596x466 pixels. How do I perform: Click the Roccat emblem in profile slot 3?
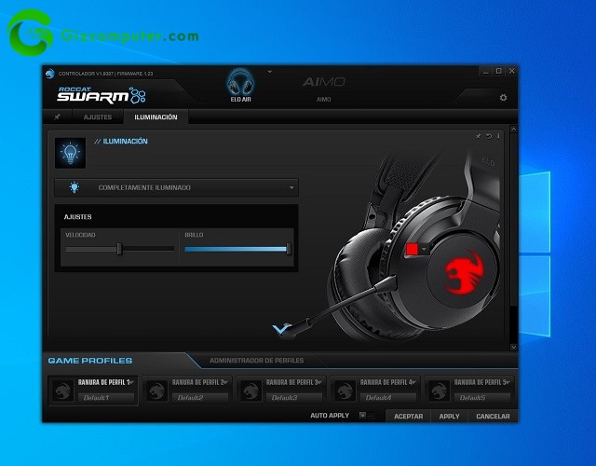(x=251, y=391)
